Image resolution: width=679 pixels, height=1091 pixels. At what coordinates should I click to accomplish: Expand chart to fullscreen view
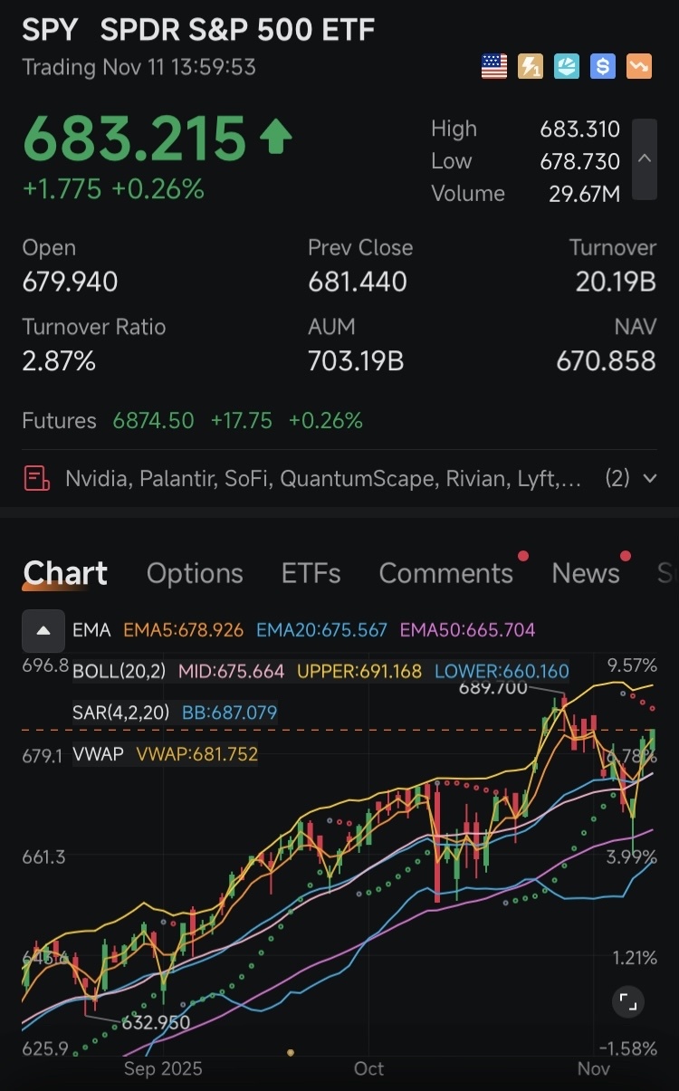627,1001
